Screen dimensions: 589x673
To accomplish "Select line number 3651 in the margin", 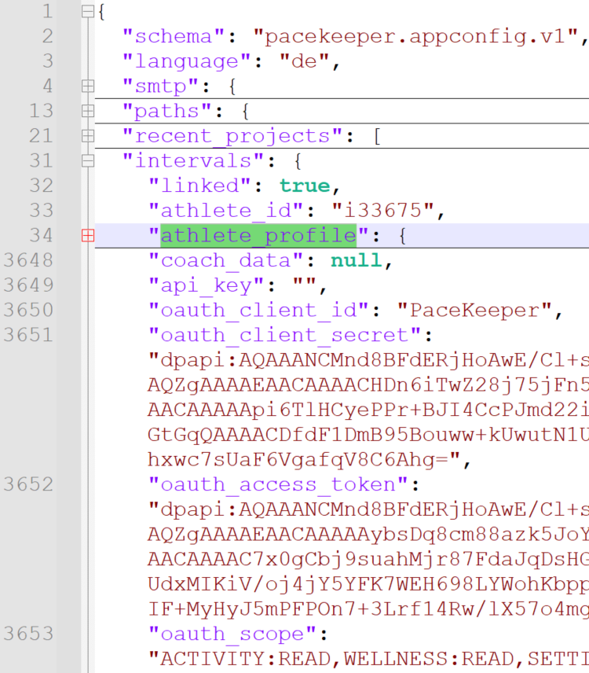I will [28, 335].
